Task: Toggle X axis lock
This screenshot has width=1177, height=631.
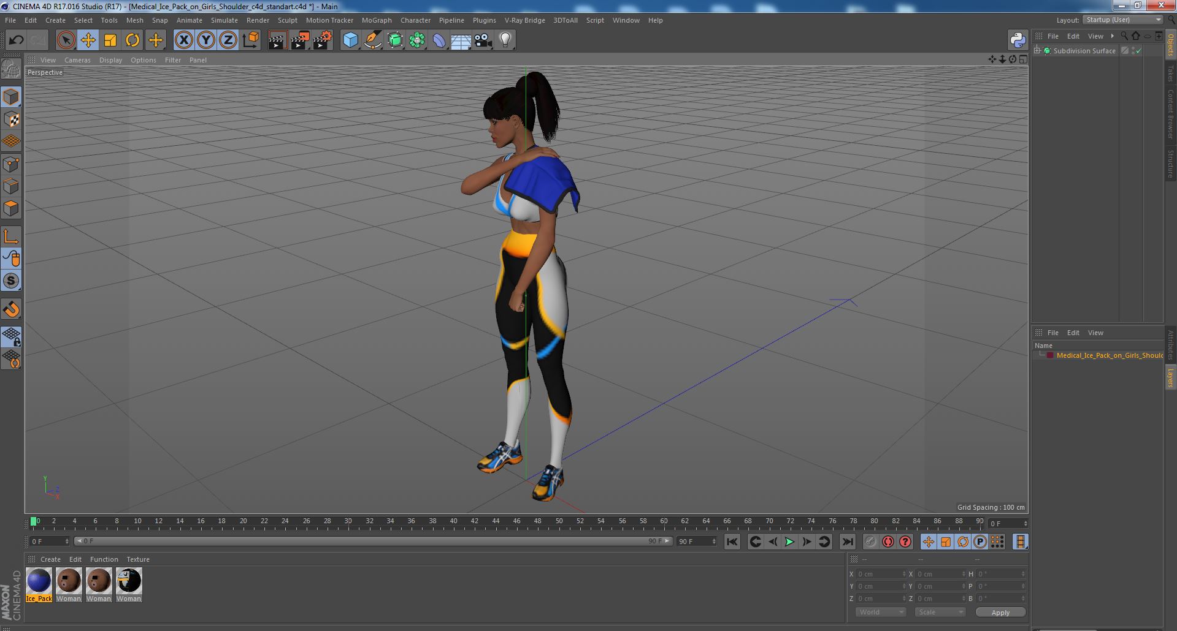Action: [x=183, y=40]
